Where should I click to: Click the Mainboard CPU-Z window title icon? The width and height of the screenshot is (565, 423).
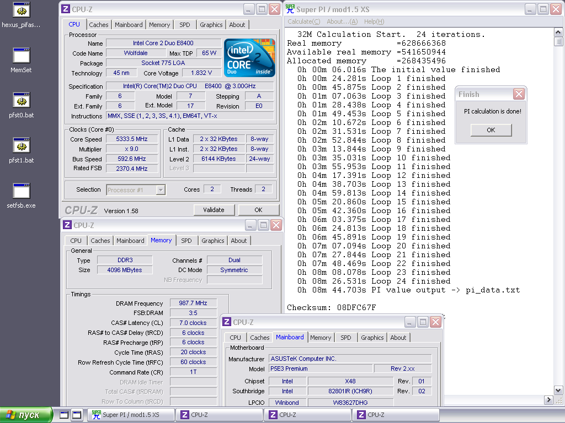(x=227, y=322)
